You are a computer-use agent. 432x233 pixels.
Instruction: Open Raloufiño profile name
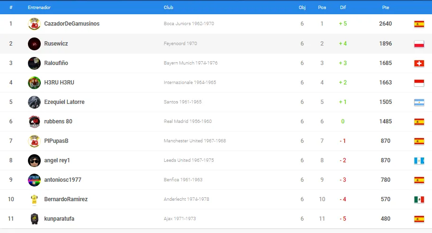pyautogui.click(x=56, y=63)
